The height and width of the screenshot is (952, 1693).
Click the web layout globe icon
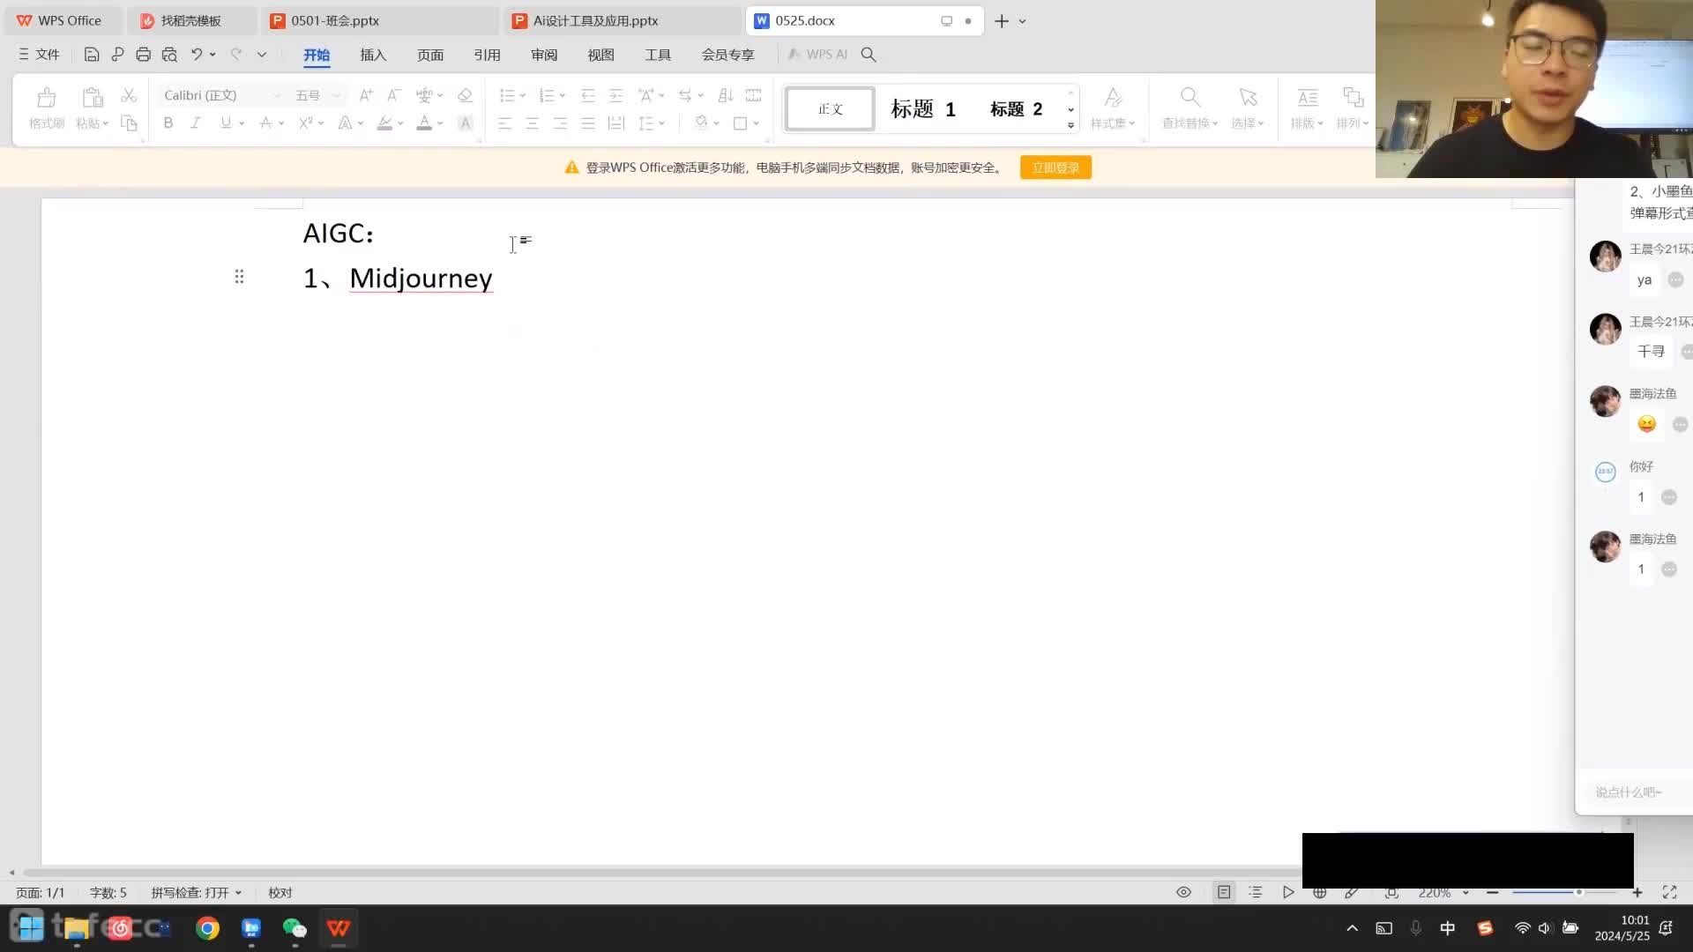click(1320, 892)
